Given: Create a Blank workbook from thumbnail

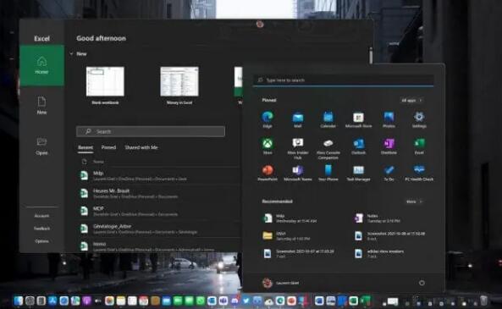Looking at the screenshot, I should 105,81.
